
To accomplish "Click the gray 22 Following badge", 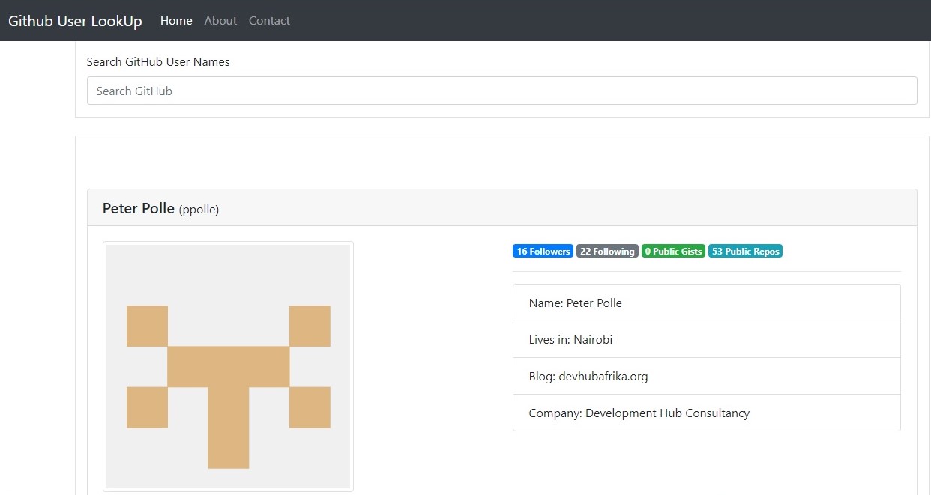I will pyautogui.click(x=607, y=252).
